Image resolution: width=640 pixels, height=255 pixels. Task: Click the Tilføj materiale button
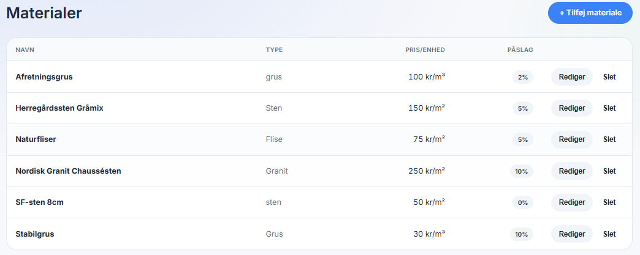coord(590,13)
